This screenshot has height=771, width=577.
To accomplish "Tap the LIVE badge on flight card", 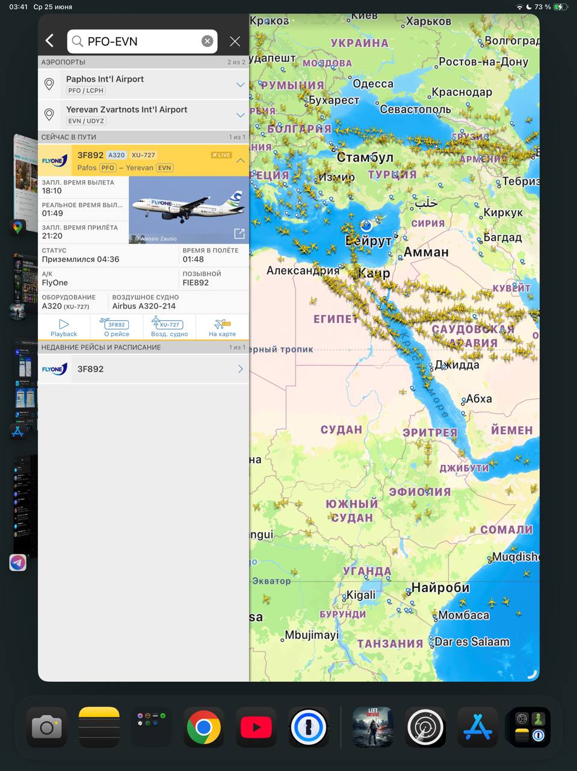I will click(221, 155).
